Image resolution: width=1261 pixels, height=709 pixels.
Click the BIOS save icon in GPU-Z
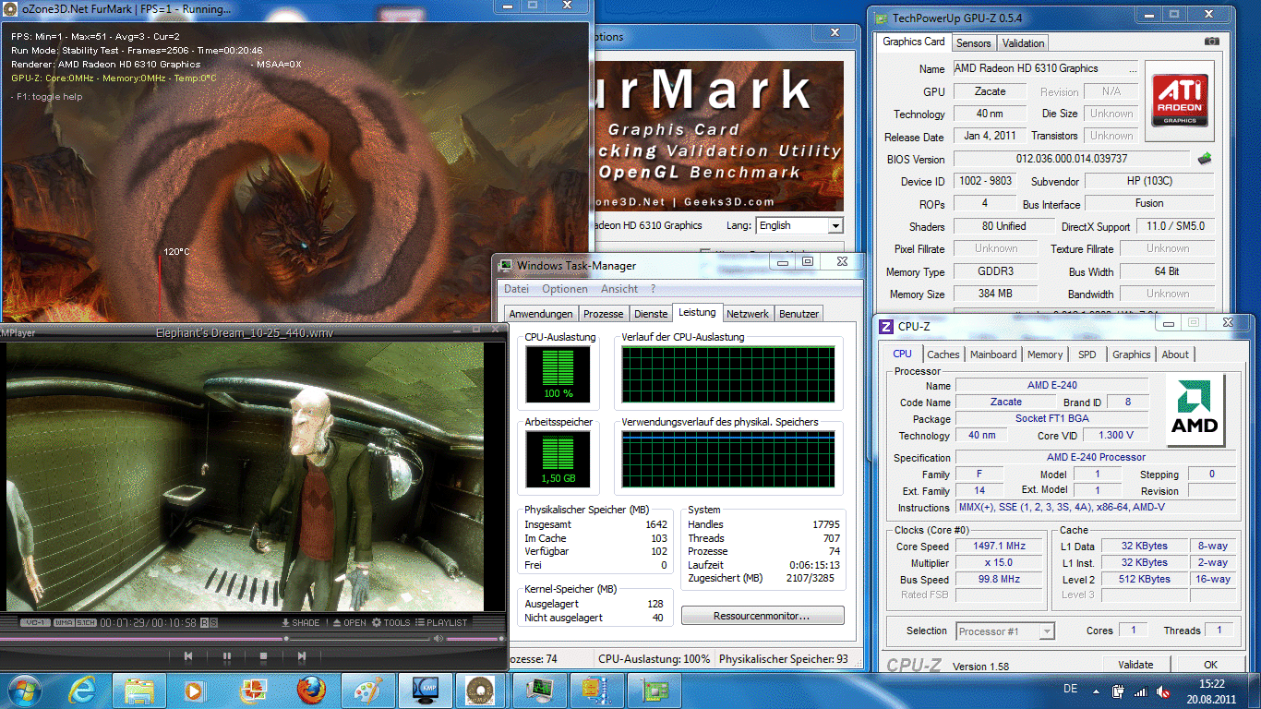coord(1204,159)
